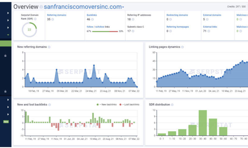Click info icon beside Redirecting domains count 0
The width and height of the screenshot is (248, 148).
[170, 19]
